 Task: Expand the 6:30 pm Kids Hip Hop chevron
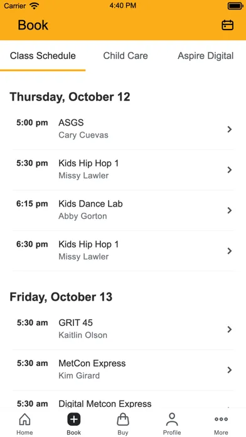[230, 251]
